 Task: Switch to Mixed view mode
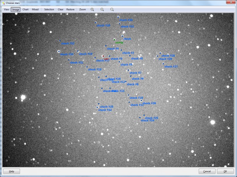(35, 10)
